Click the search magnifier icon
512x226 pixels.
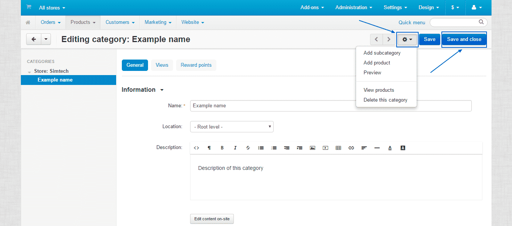click(481, 22)
